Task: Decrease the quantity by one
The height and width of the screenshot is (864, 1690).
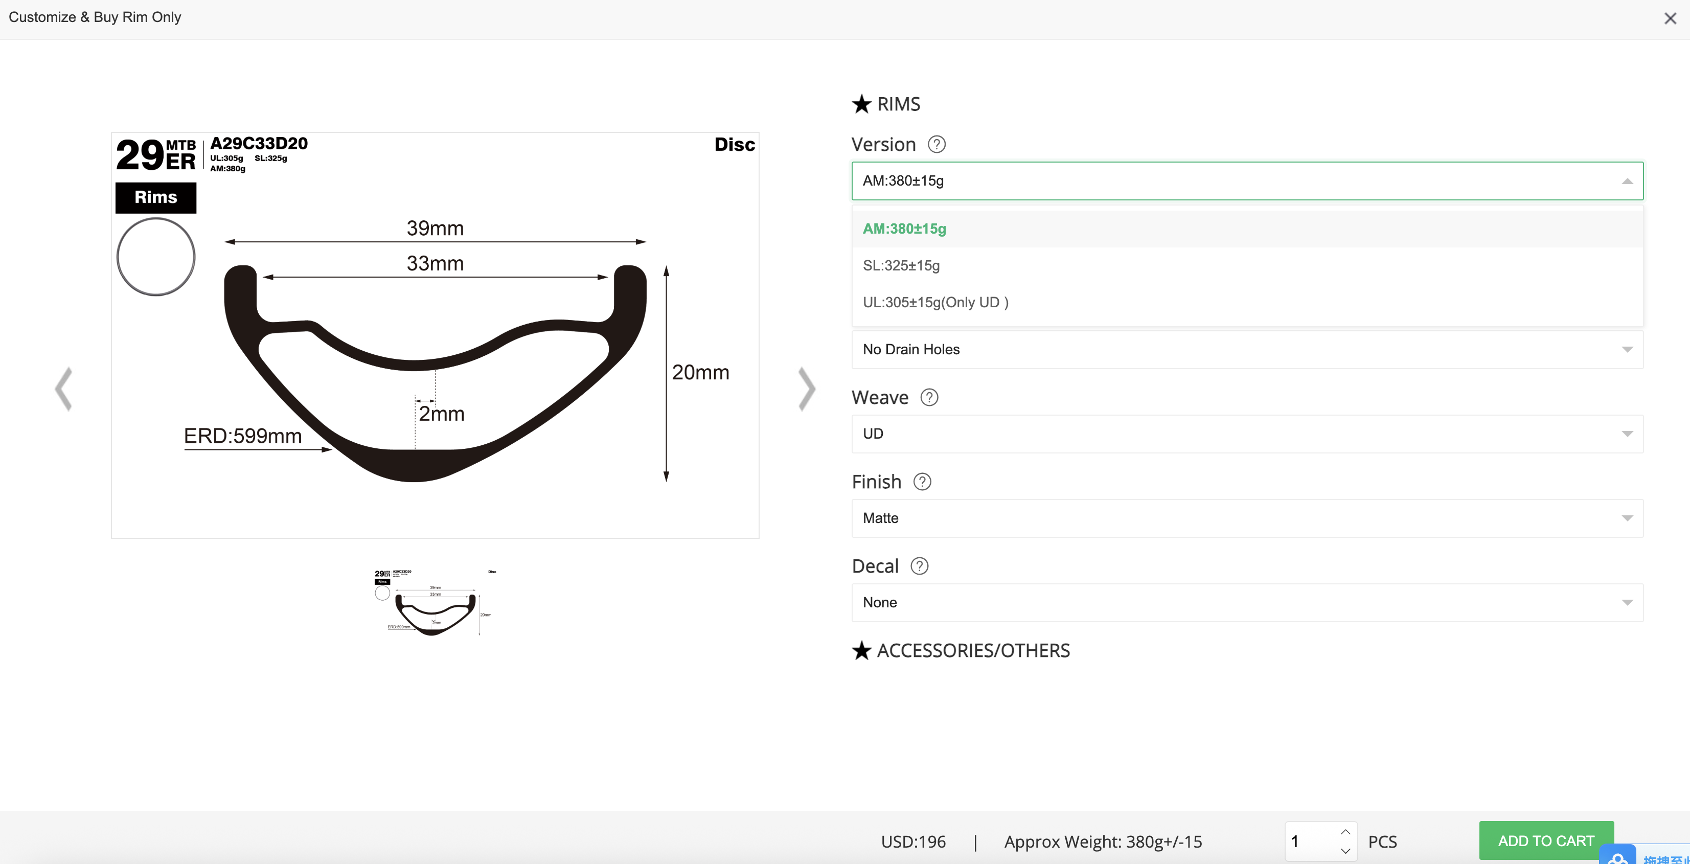Action: click(1345, 851)
